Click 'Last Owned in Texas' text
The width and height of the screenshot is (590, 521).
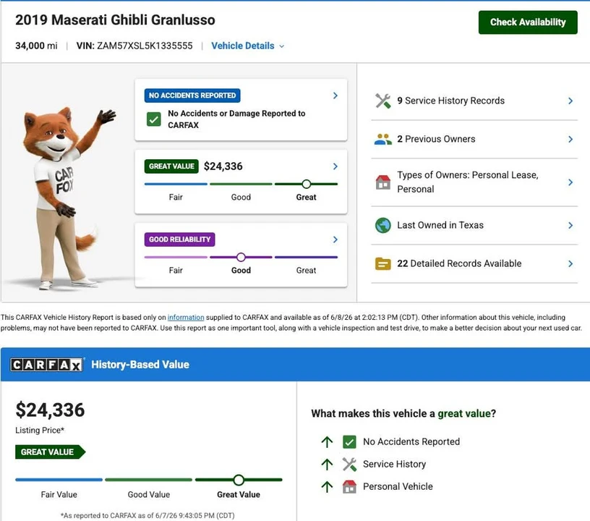click(440, 226)
